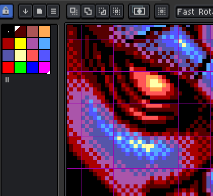Pick the pure red palette swatch
This screenshot has height=196, width=213.
(x=8, y=68)
